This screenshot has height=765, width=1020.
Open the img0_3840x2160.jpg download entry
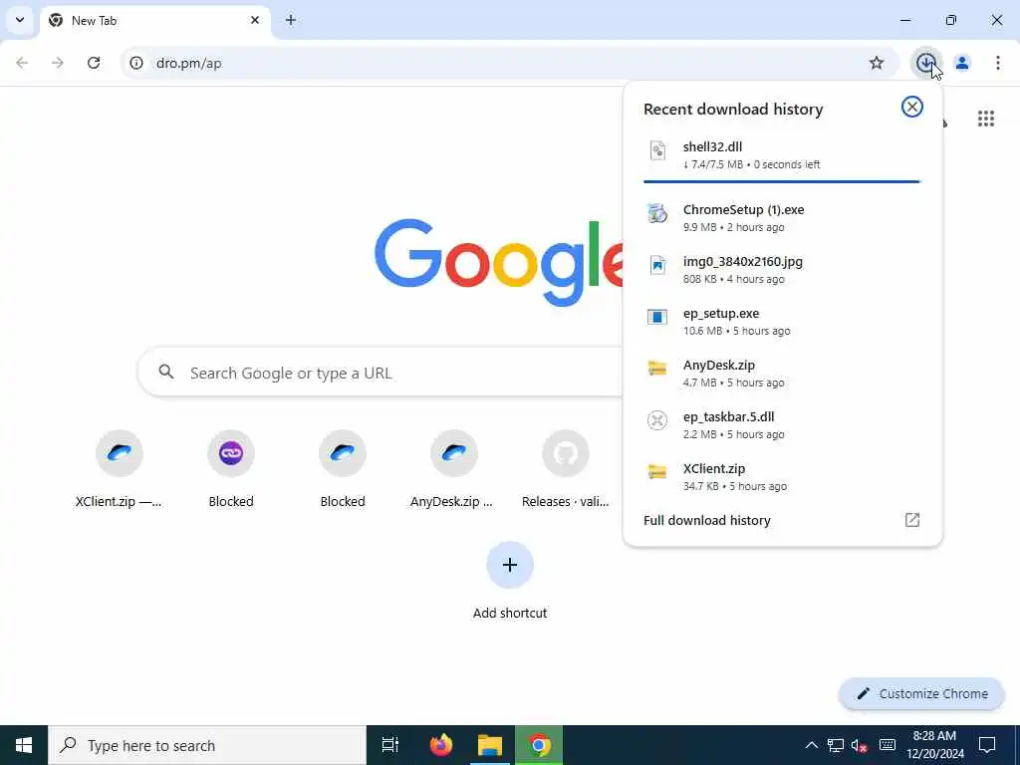(x=782, y=269)
